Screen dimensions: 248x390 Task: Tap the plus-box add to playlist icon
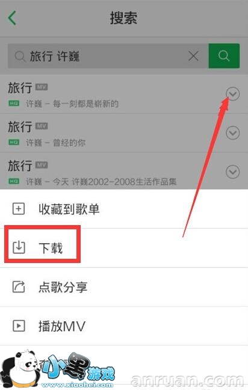(x=19, y=209)
